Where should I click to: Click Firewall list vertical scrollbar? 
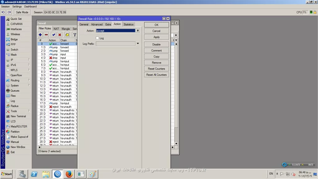[x=176, y=94]
